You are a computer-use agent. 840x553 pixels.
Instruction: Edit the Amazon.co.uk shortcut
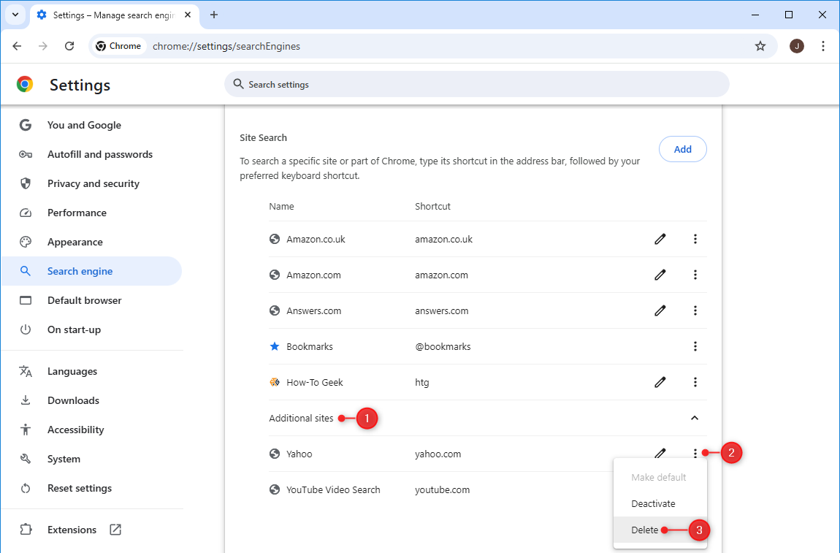click(x=660, y=239)
